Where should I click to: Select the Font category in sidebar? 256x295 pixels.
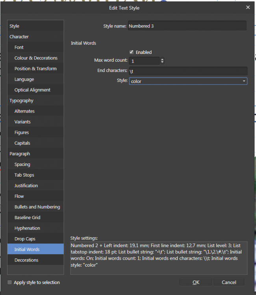click(x=19, y=47)
